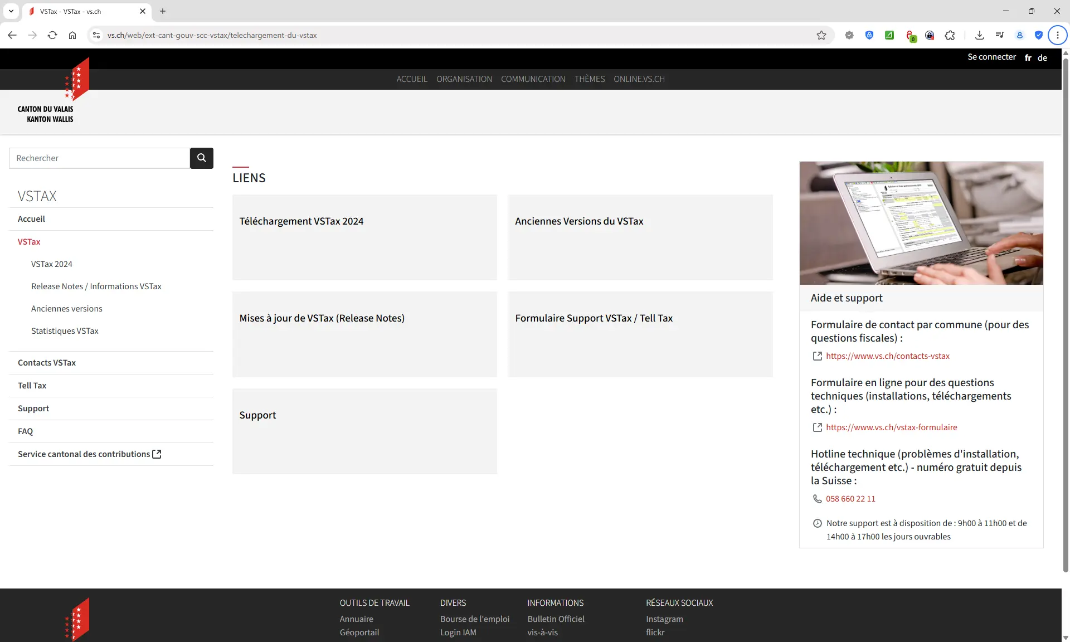Open contacts-vstax link

(x=887, y=356)
